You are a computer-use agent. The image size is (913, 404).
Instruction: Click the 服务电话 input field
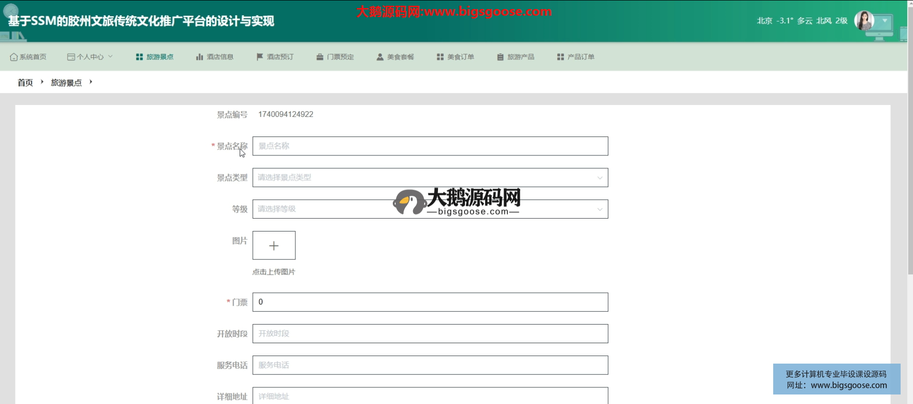click(x=430, y=365)
